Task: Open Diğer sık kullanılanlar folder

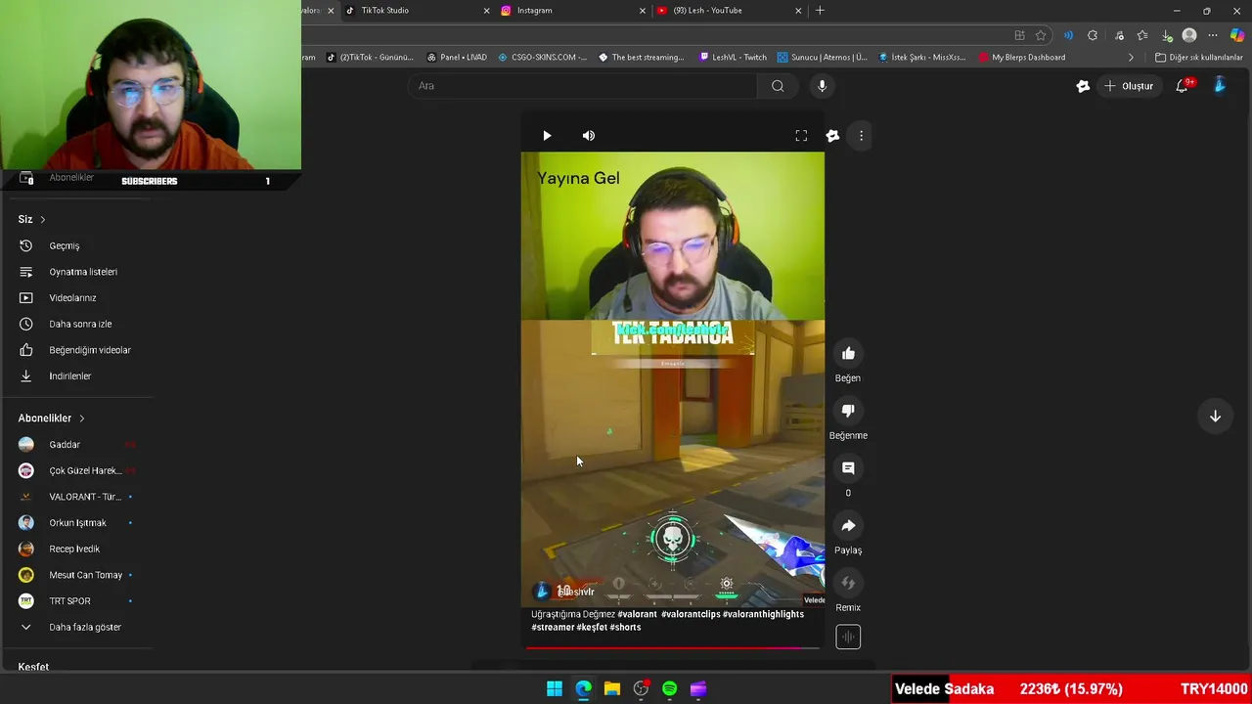Action: pyautogui.click(x=1198, y=58)
